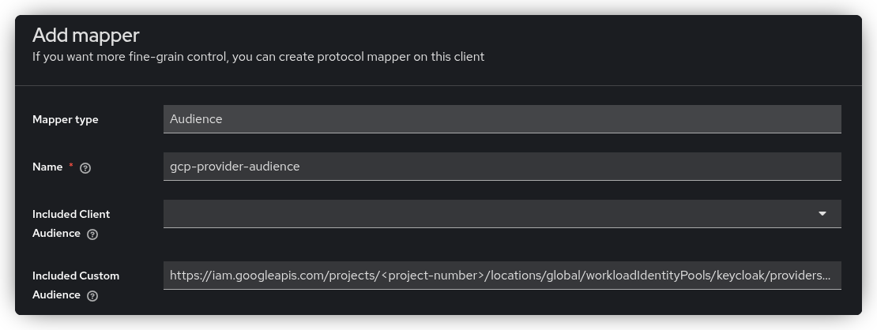
Task: Click the Mapper type field showing Audience
Action: 502,119
